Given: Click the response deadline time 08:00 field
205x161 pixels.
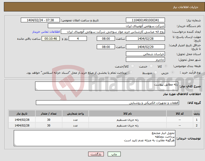Looking at the screenshot, I should pos(106,38).
